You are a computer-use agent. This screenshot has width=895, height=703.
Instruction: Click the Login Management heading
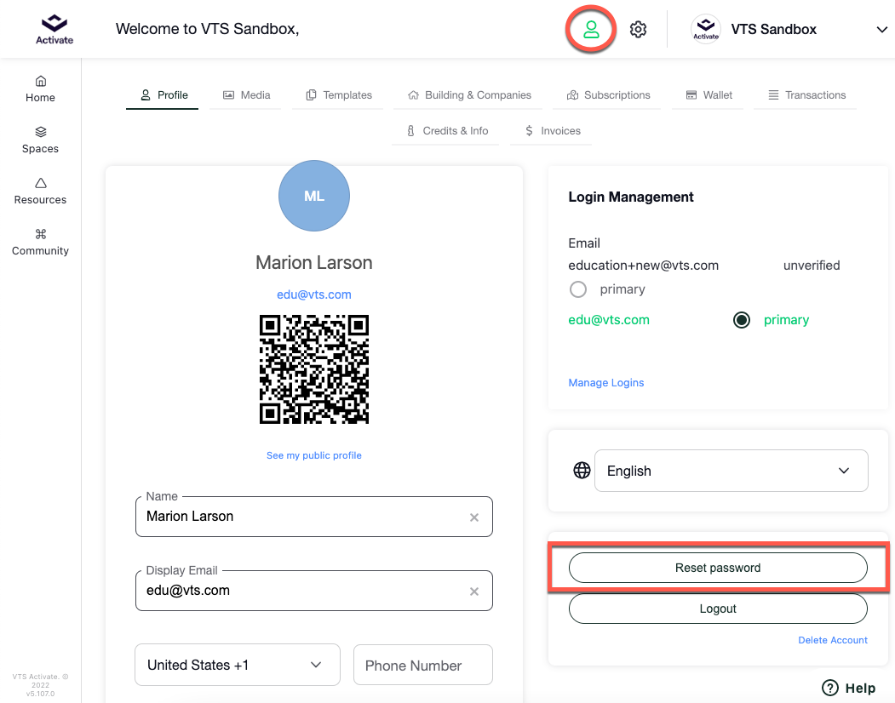(631, 197)
